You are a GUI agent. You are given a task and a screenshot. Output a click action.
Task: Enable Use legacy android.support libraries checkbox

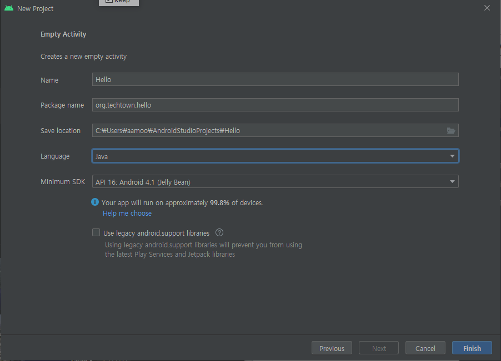(x=96, y=232)
